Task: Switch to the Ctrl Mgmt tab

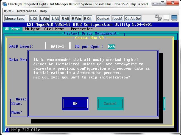Action: click(54, 29)
